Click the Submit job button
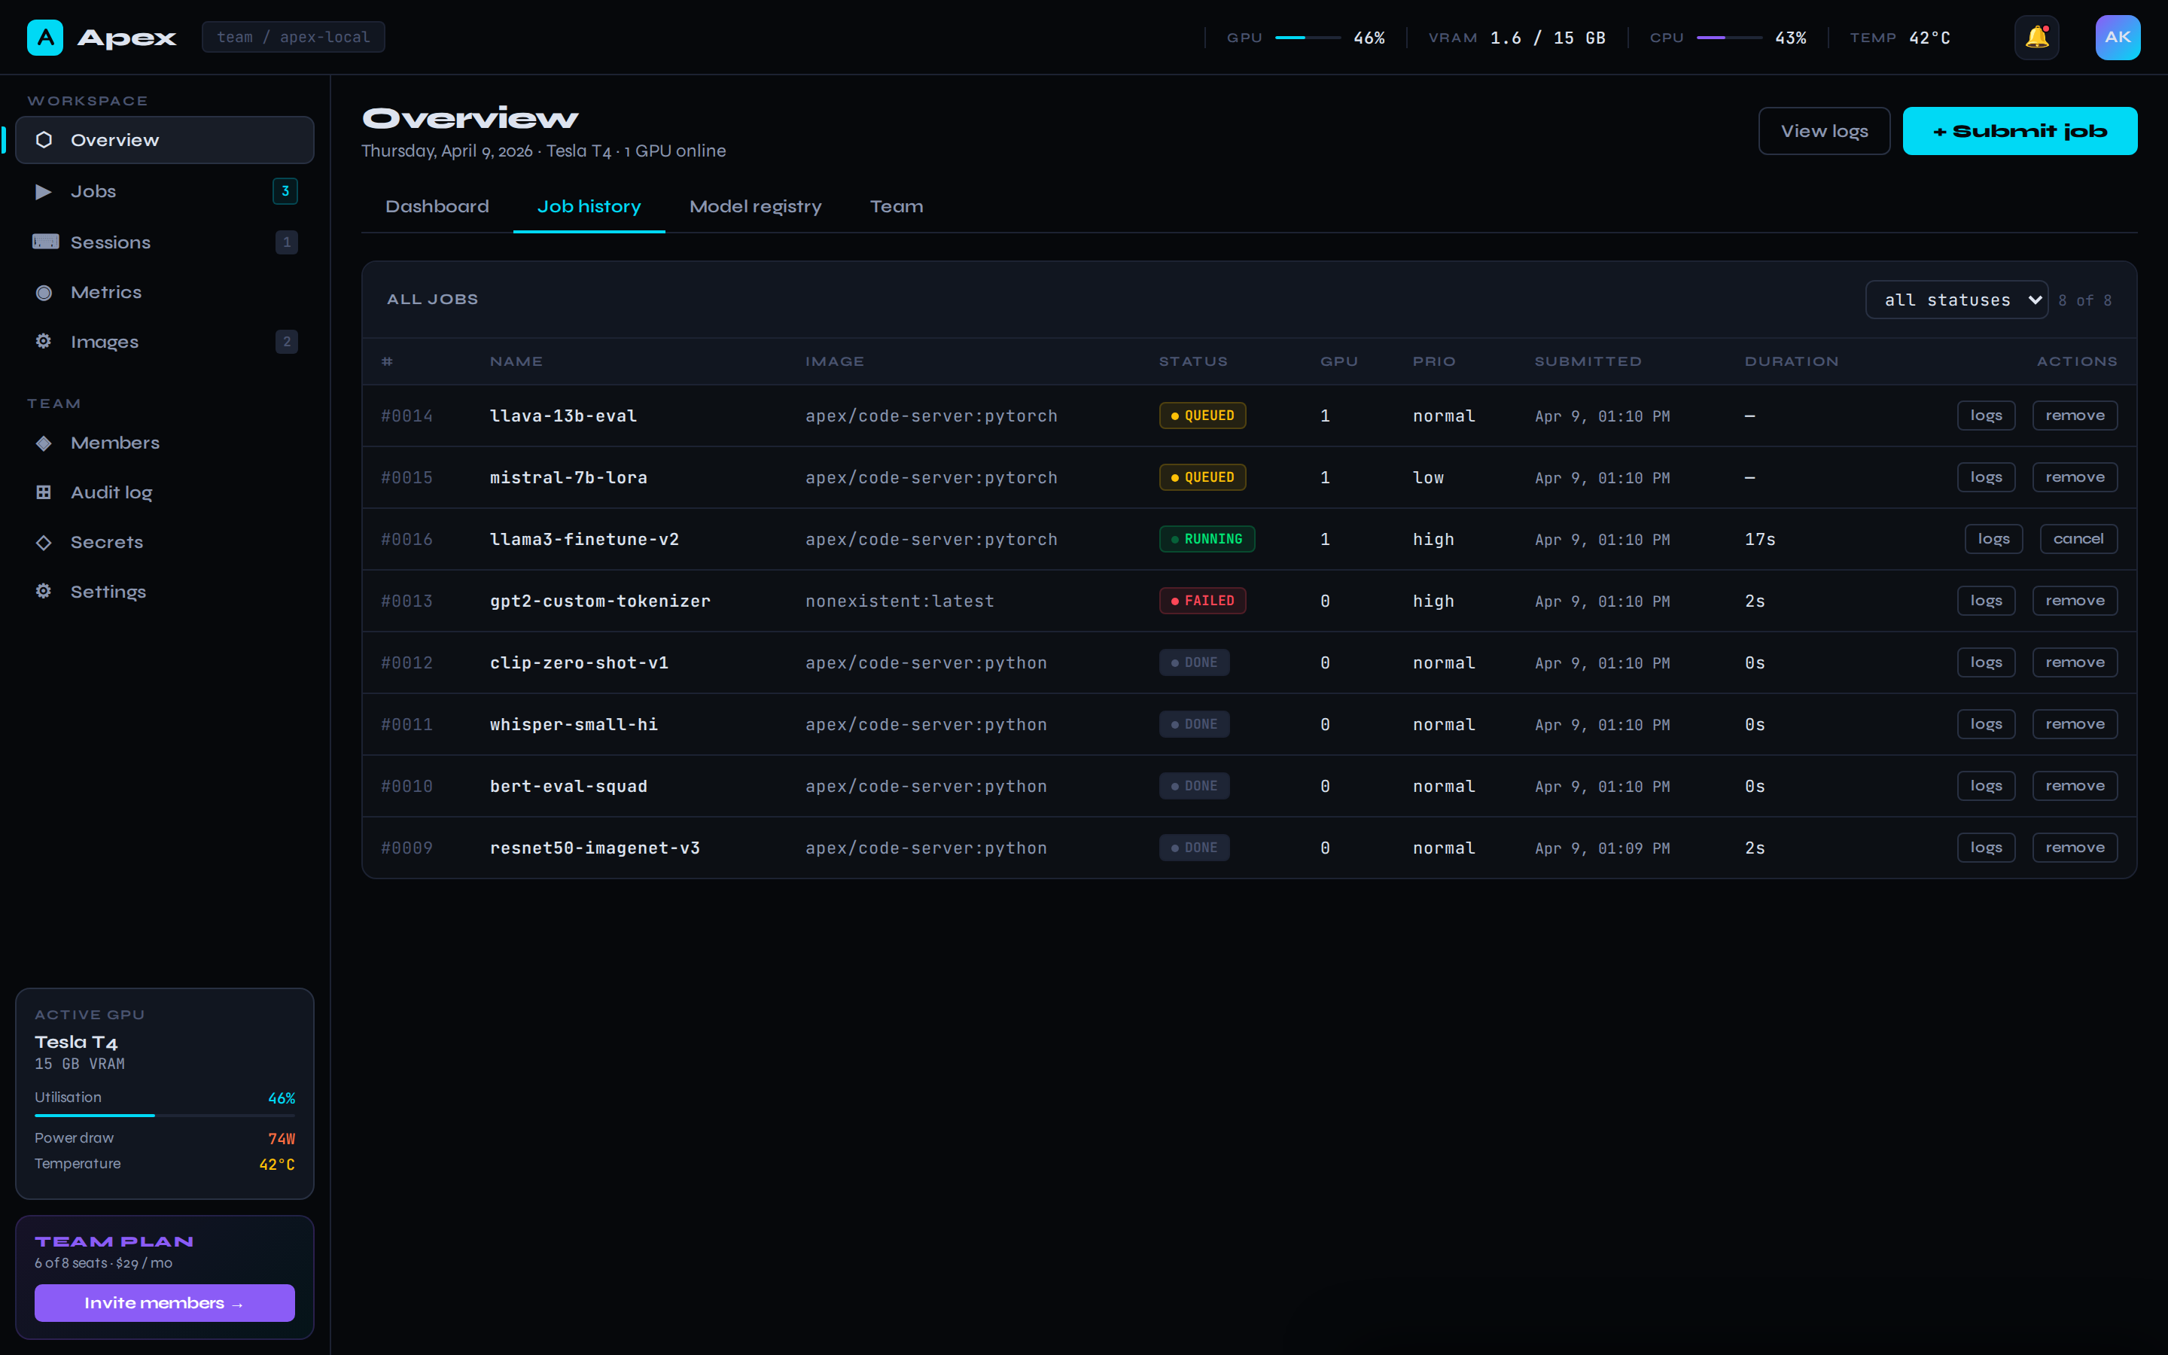 2019,132
